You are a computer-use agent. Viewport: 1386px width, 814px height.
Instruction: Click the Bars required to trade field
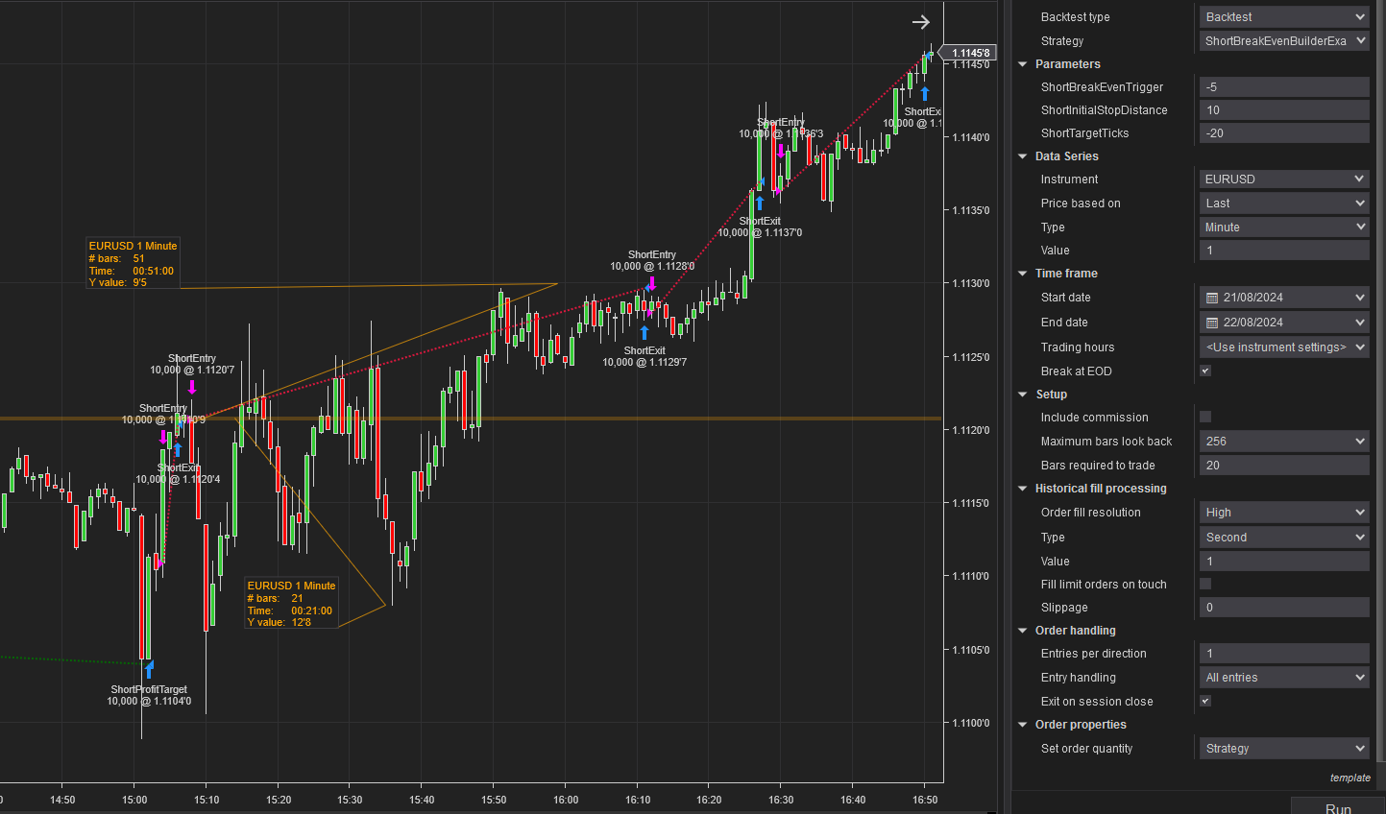pos(1284,466)
